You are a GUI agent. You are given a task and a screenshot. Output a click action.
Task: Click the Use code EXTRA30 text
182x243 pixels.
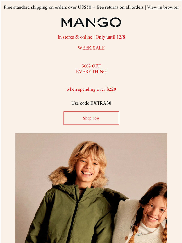[91, 103]
